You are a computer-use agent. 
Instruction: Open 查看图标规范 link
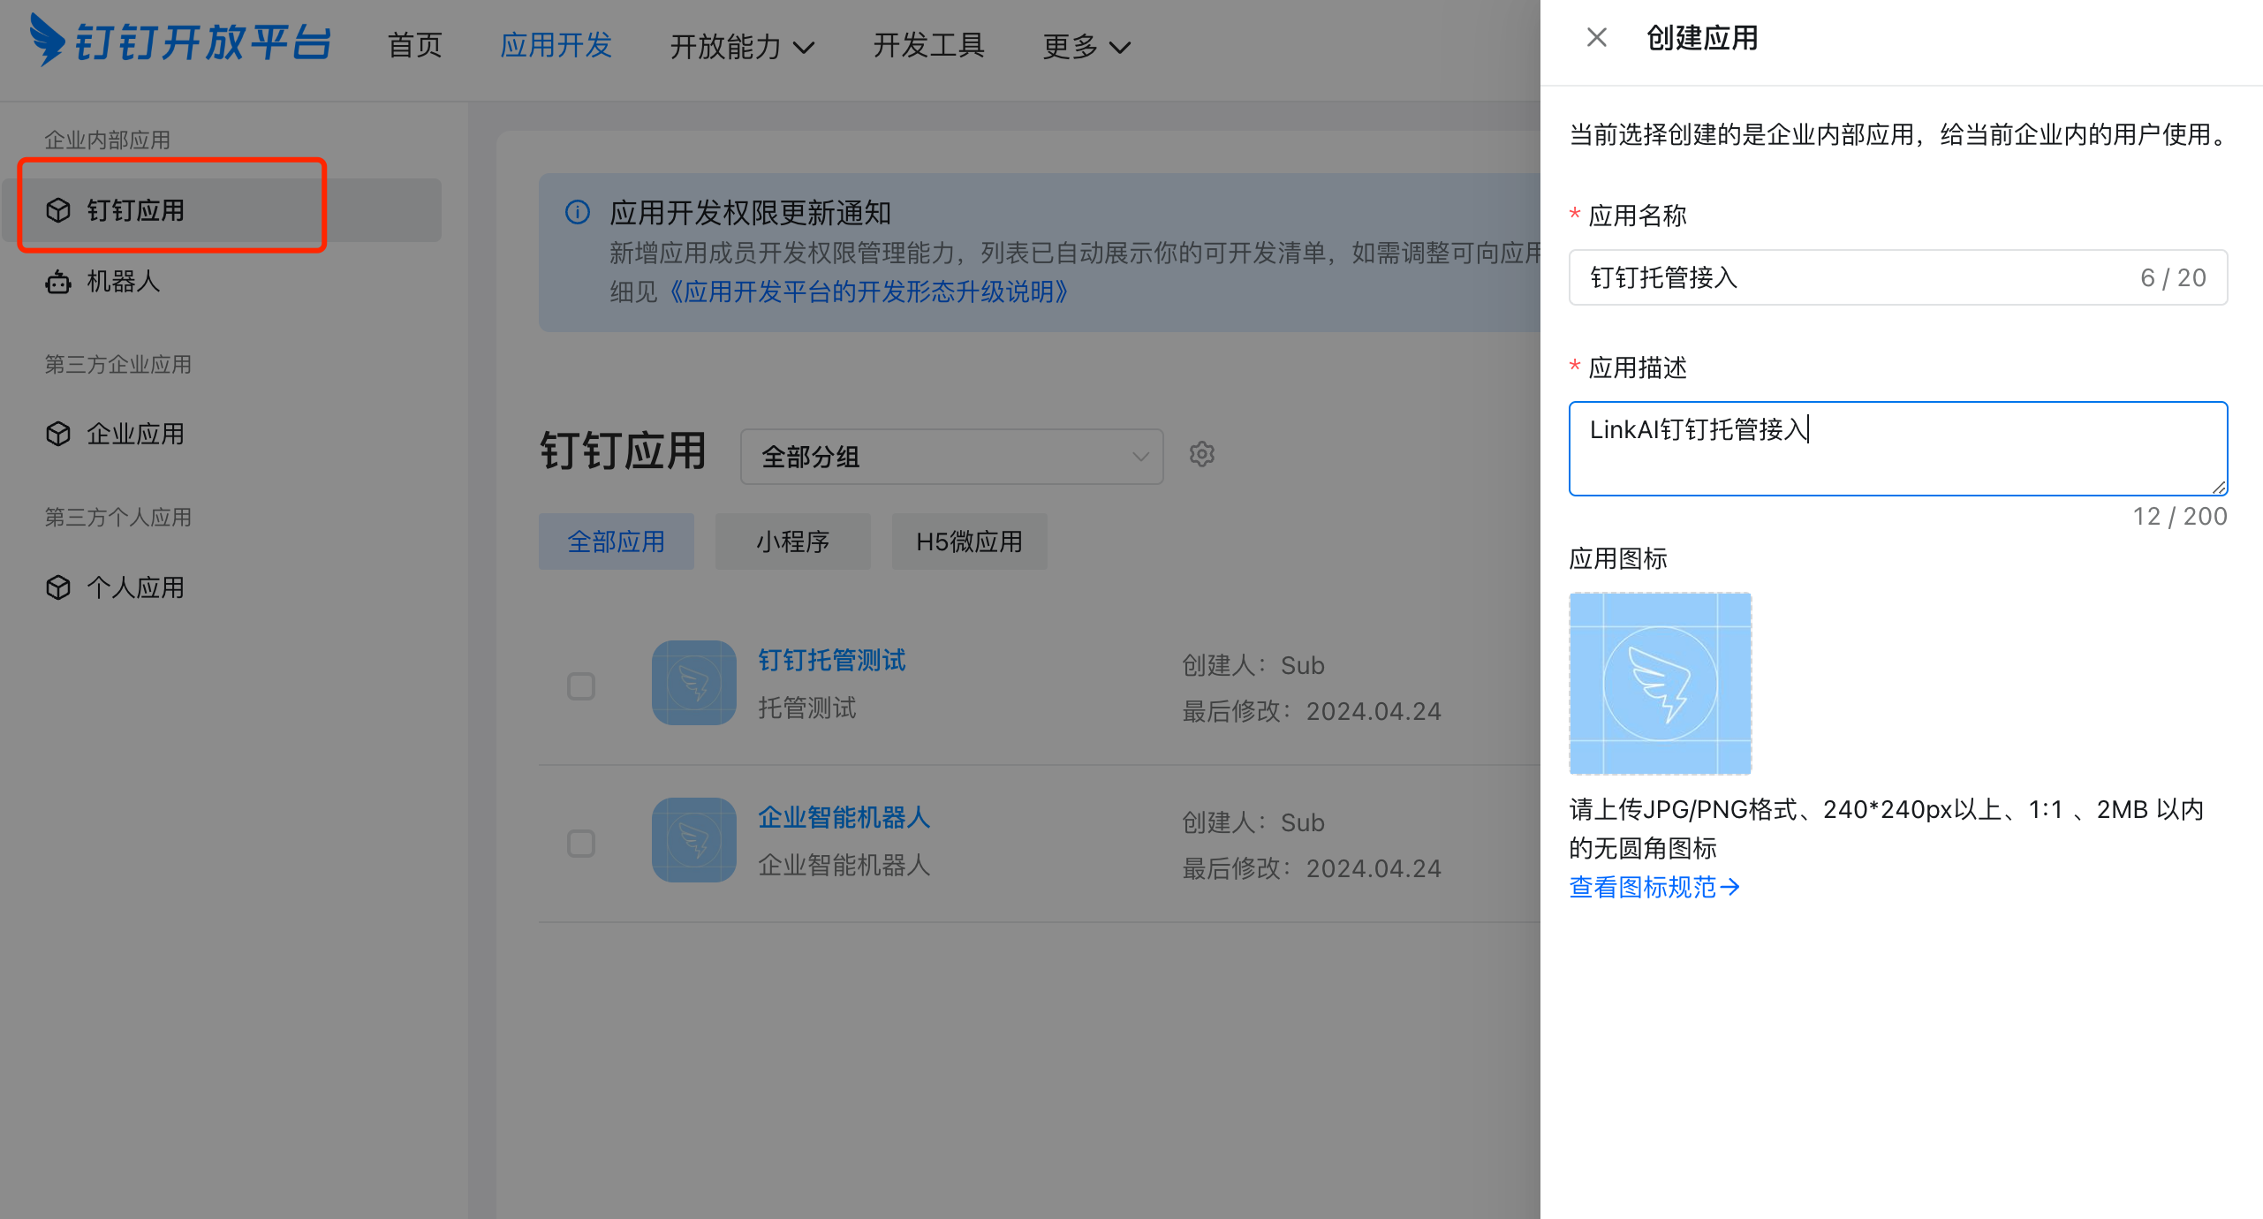click(1654, 887)
